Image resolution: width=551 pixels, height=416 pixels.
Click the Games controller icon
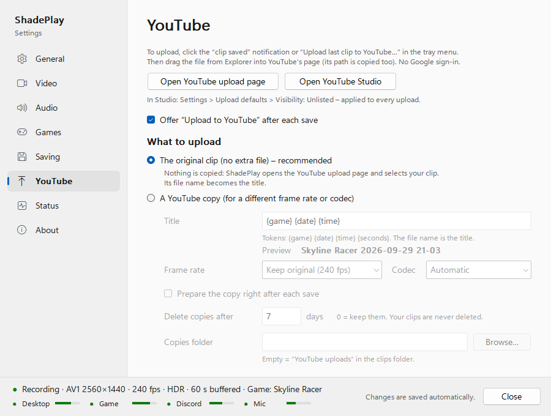[x=22, y=132]
